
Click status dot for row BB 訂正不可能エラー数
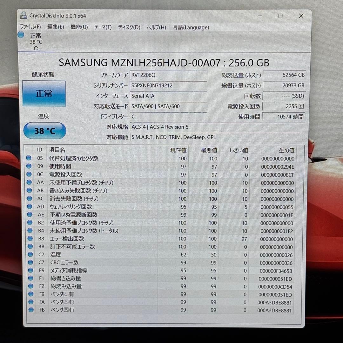[x=30, y=246]
